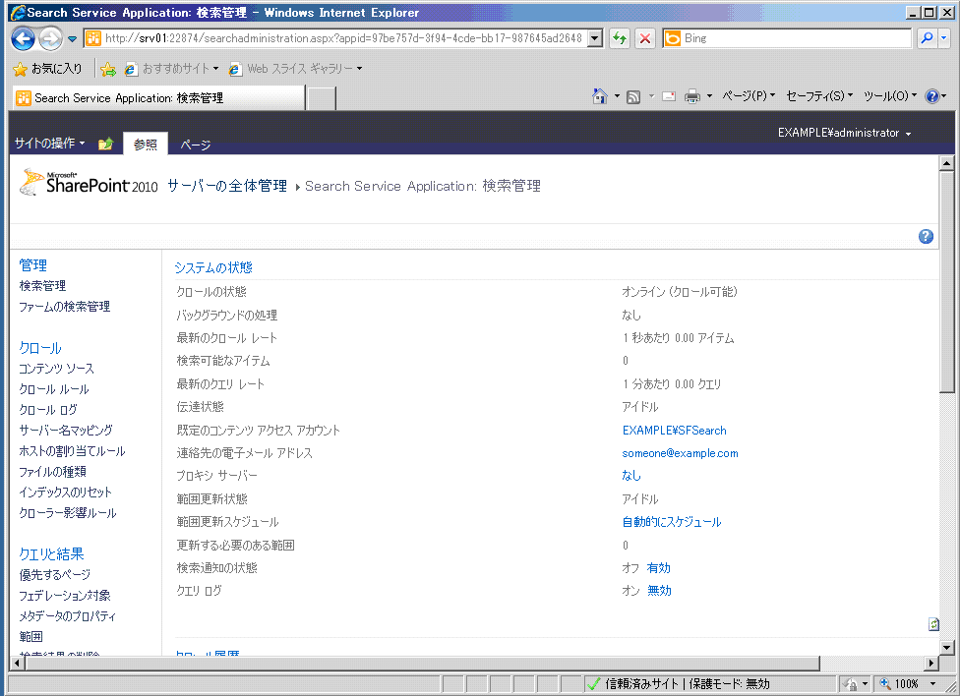960x696 pixels.
Task: Open the Print options dropdown arrow
Action: [x=709, y=96]
